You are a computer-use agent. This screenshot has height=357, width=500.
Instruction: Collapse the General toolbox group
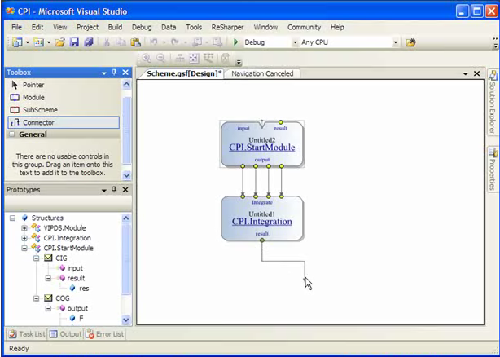point(11,134)
